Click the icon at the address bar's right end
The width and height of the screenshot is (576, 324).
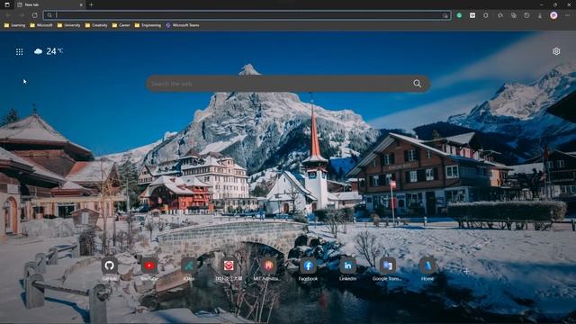445,15
